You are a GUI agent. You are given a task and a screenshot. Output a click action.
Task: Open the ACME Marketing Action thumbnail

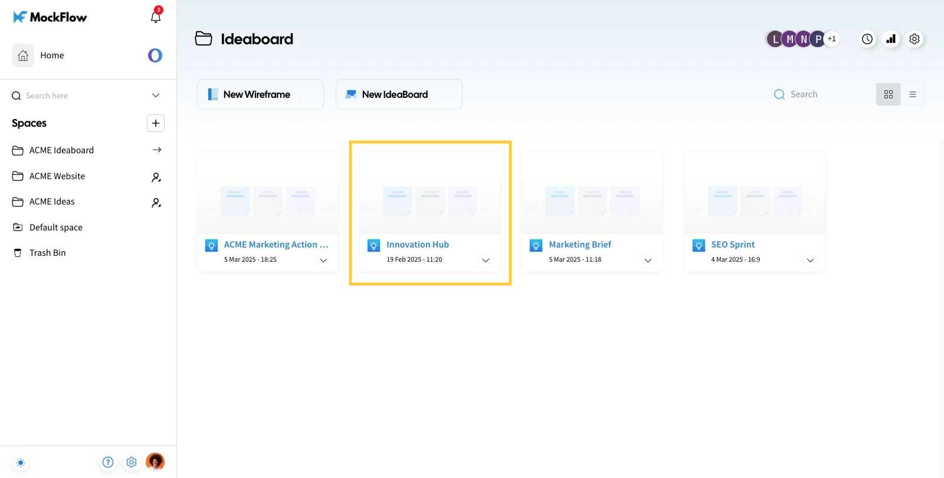tap(268, 193)
